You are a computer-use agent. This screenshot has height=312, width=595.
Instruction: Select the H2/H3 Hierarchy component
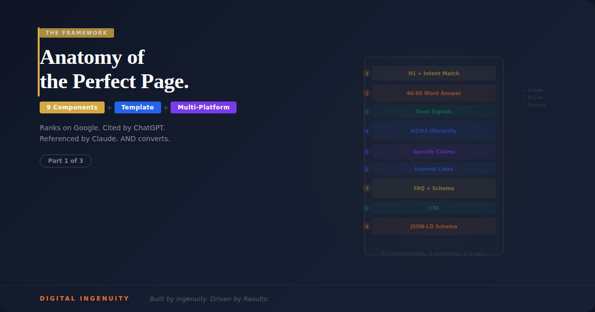pos(434,130)
